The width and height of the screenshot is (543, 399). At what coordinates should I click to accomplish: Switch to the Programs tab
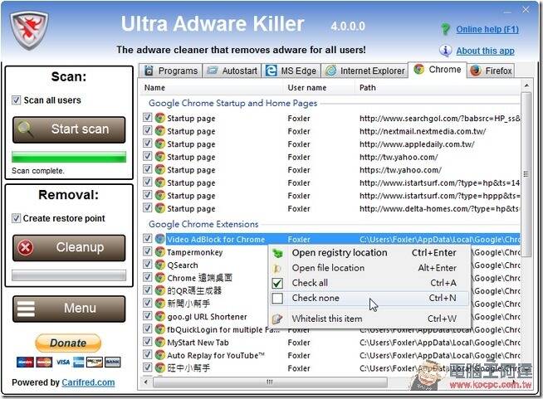171,71
